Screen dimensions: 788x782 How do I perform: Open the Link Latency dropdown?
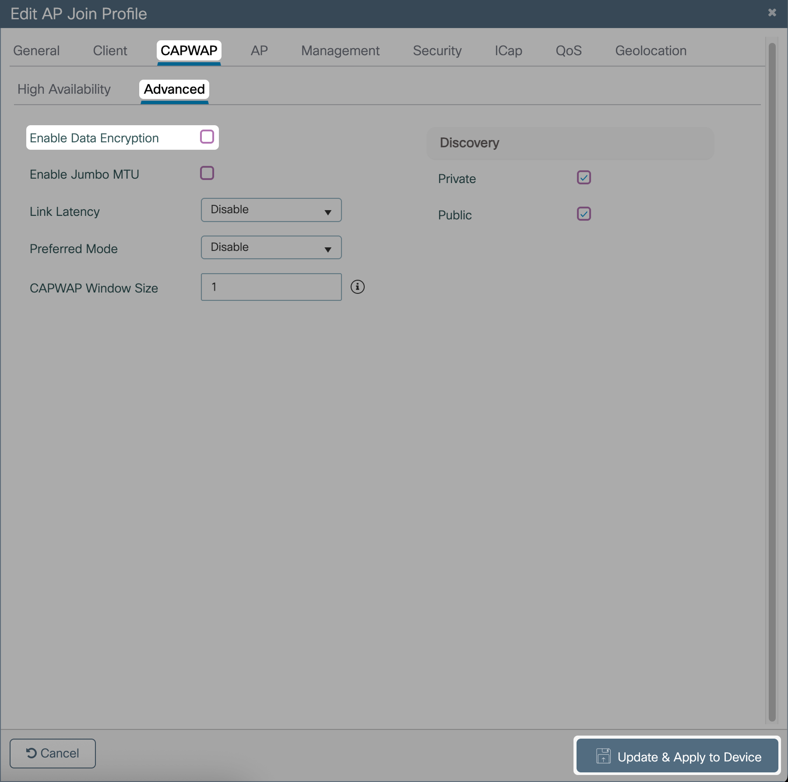click(271, 210)
